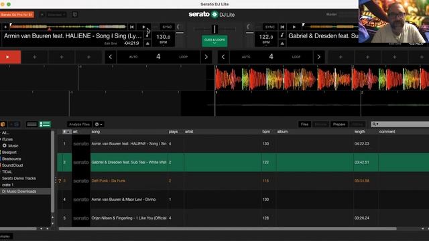The width and height of the screenshot is (429, 241).
Task: Double the right deck auto loop length
Action: (x=319, y=57)
